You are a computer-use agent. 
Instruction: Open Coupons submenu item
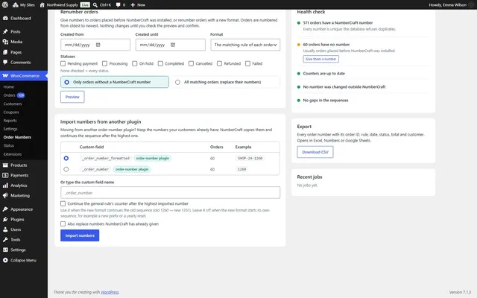point(11,112)
